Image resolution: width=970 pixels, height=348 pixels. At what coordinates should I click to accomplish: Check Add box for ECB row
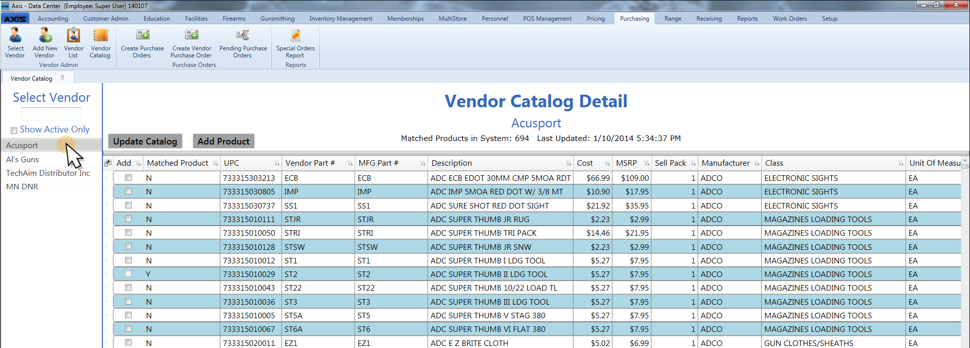(x=128, y=178)
